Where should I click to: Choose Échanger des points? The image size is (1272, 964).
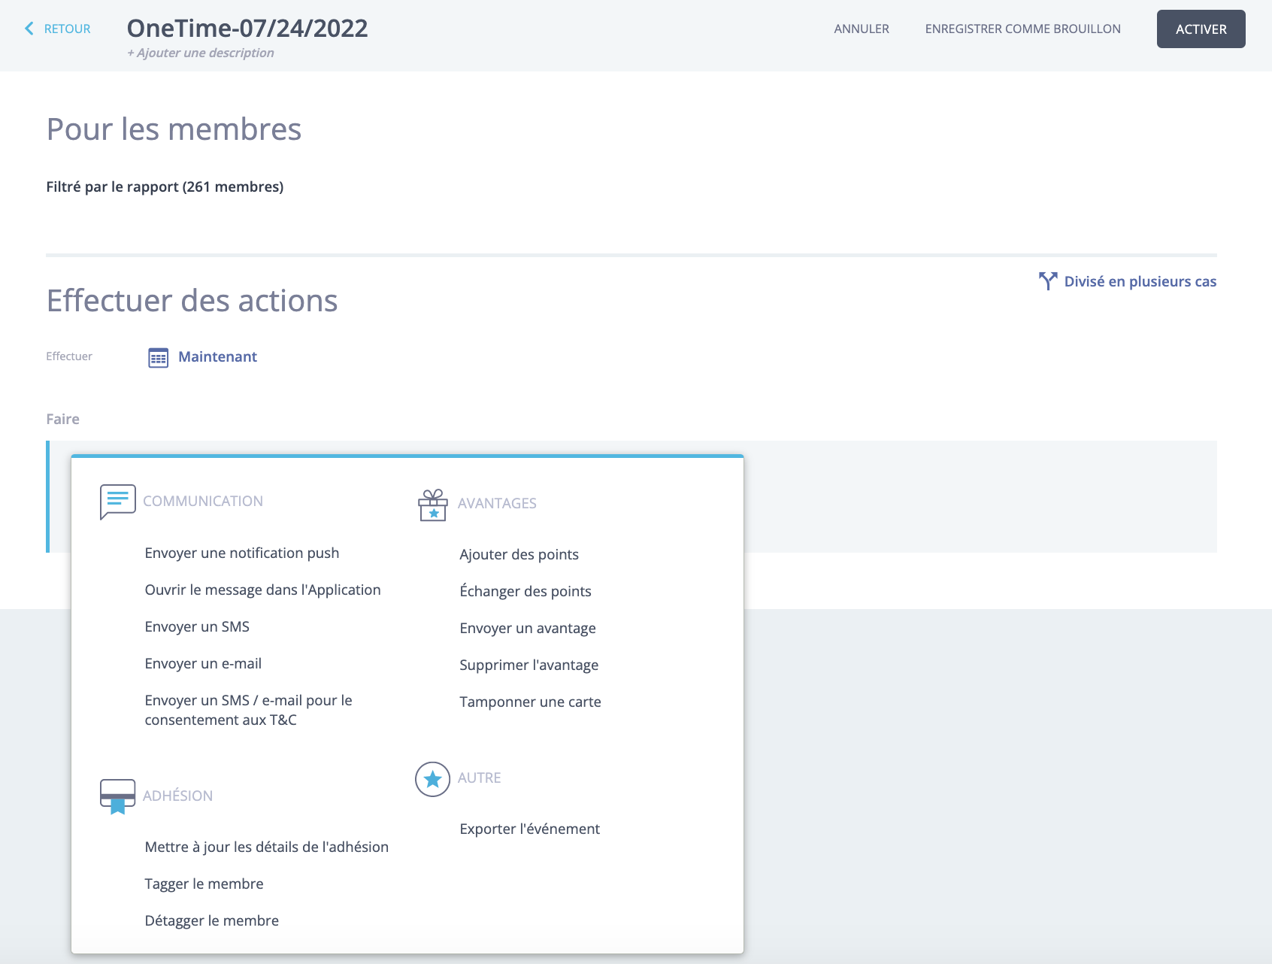coord(525,591)
